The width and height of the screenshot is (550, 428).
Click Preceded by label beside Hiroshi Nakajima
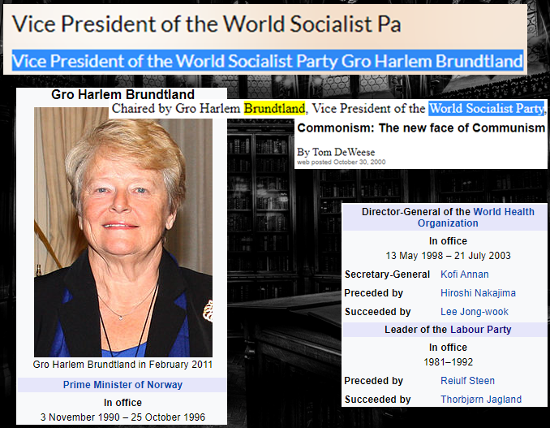pos(374,293)
